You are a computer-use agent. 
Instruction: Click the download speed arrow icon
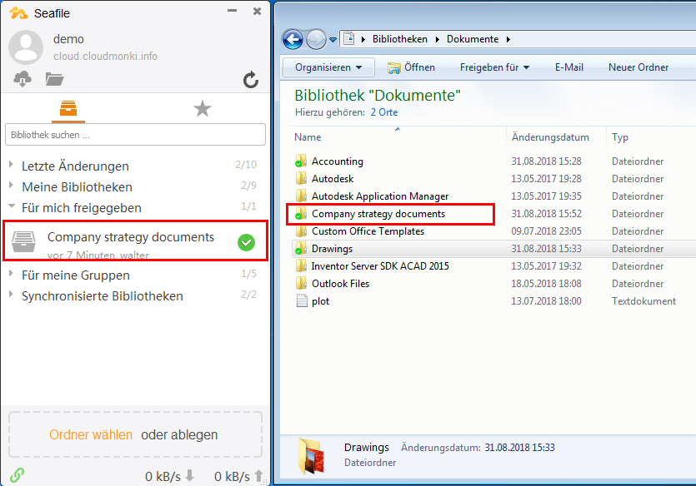(x=189, y=475)
